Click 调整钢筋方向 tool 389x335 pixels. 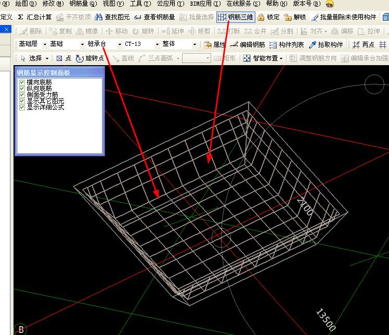pyautogui.click(x=313, y=58)
